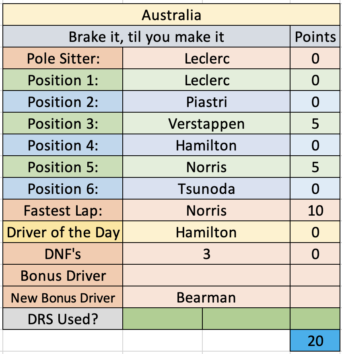Click the blue total cell showing 20
This screenshot has height=354, width=342.
[x=315, y=340]
